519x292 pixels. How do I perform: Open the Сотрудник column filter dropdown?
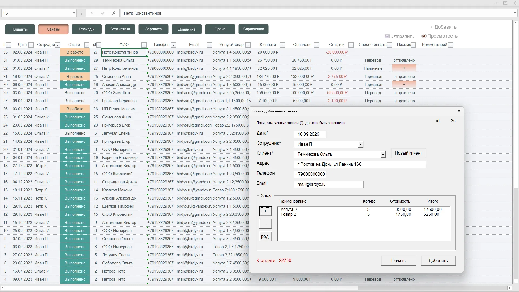(57, 45)
